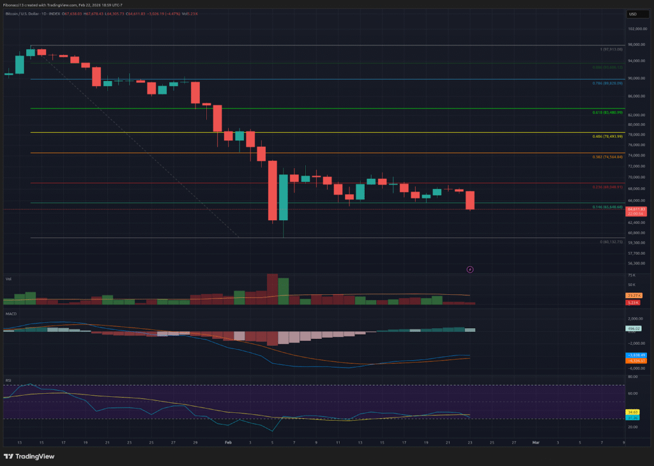Click the red 5.23K volume value badge
The width and height of the screenshot is (654, 466).
(633, 302)
